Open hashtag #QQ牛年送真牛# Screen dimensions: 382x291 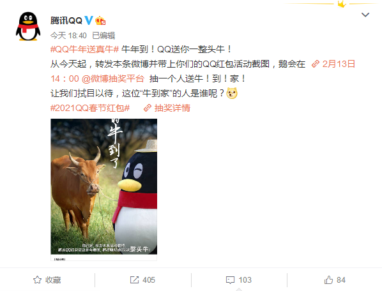coord(84,49)
